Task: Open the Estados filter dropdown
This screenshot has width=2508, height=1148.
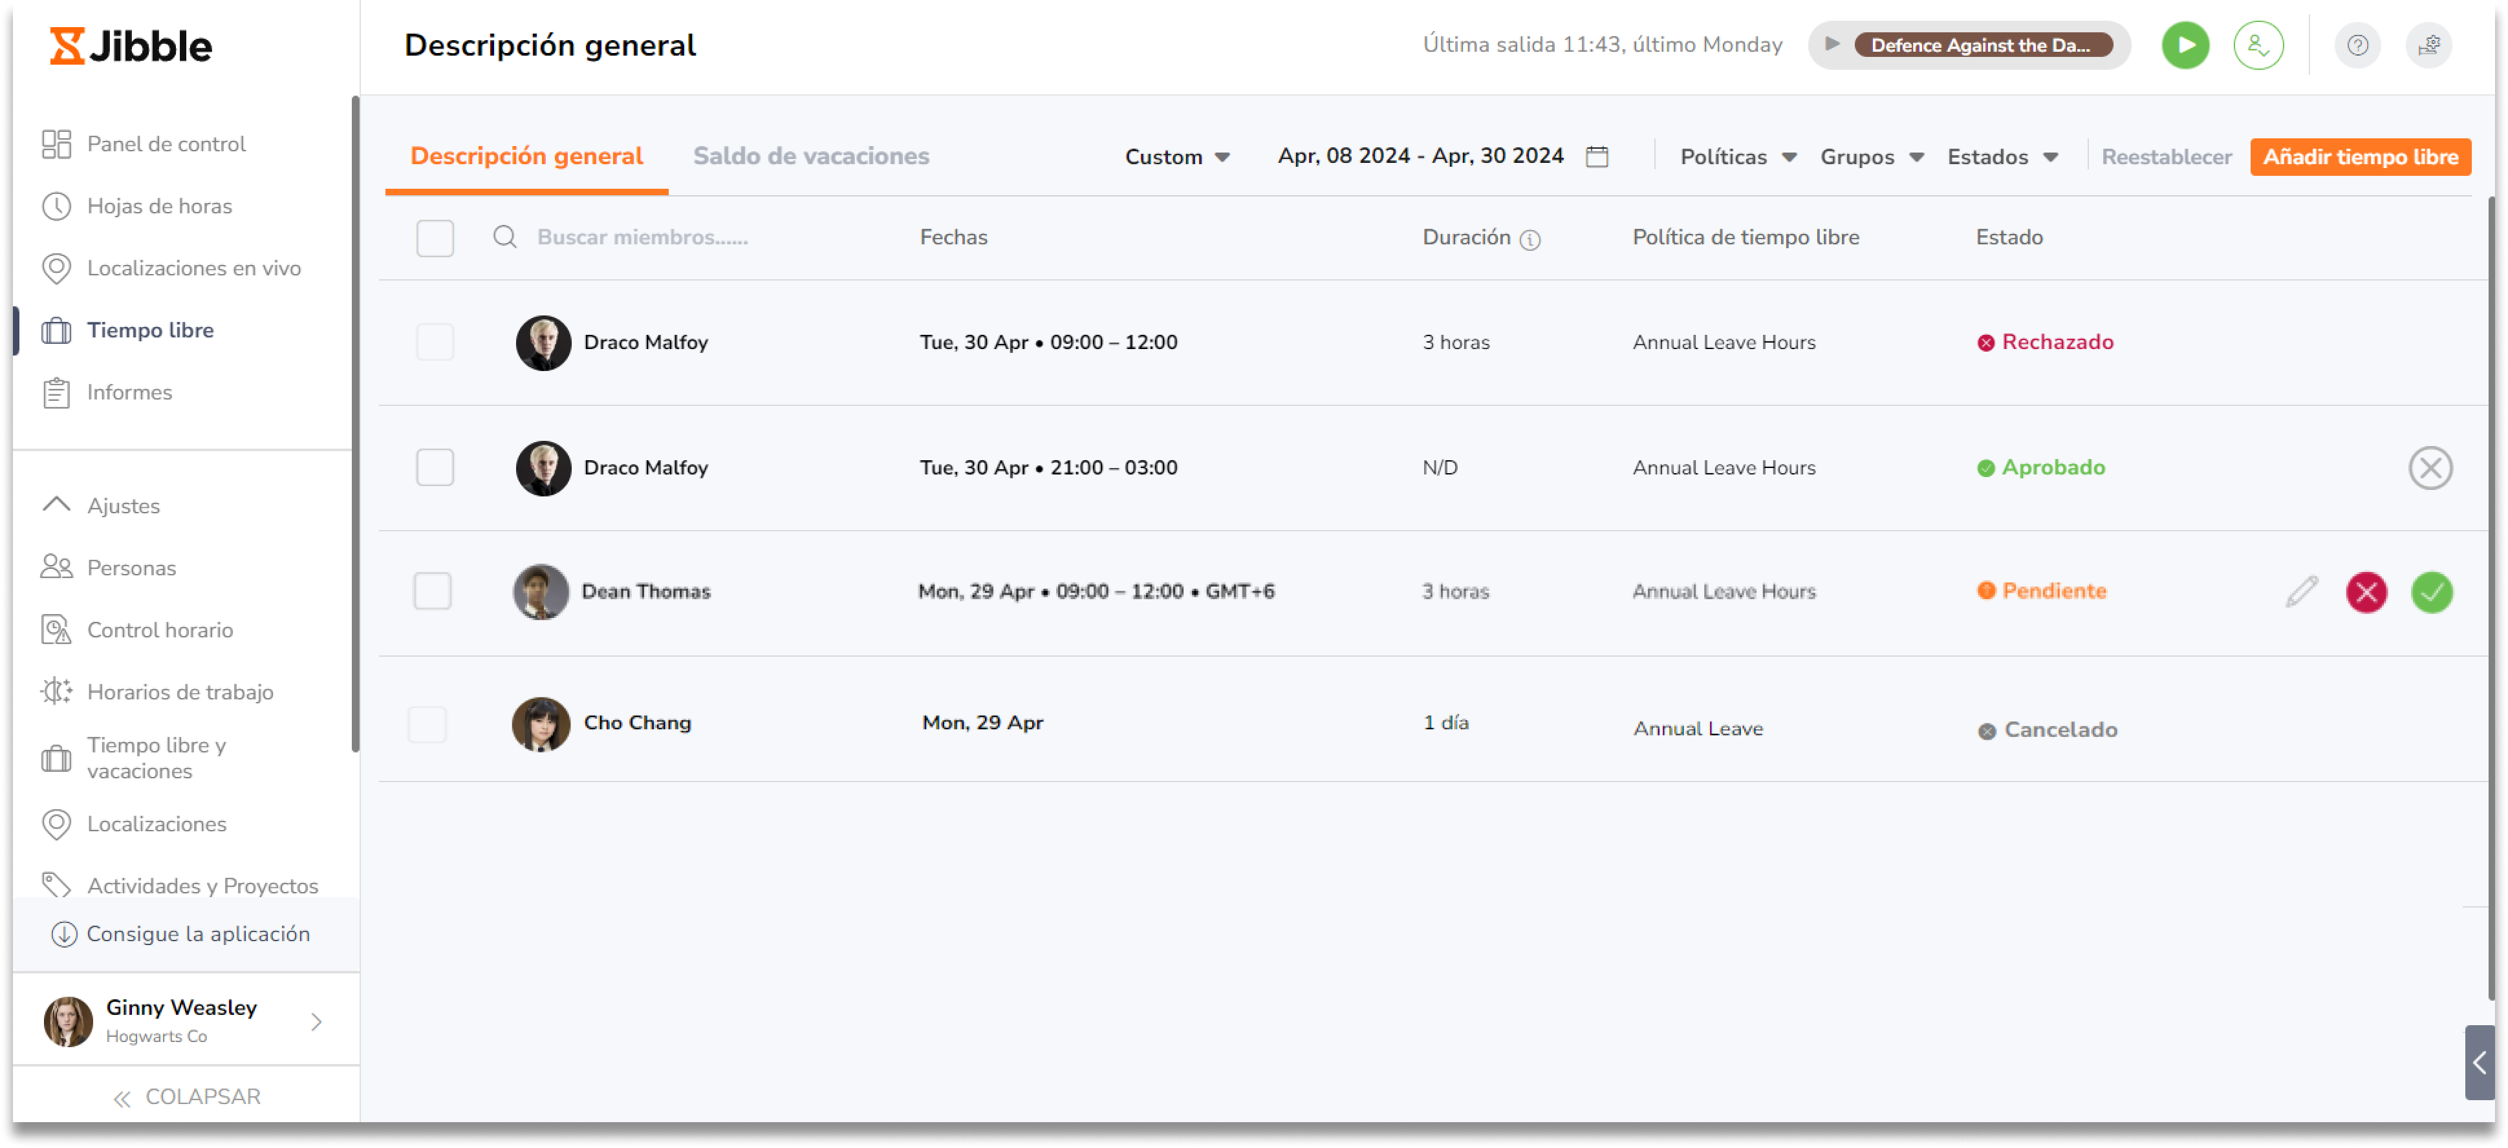Action: pyautogui.click(x=2003, y=156)
